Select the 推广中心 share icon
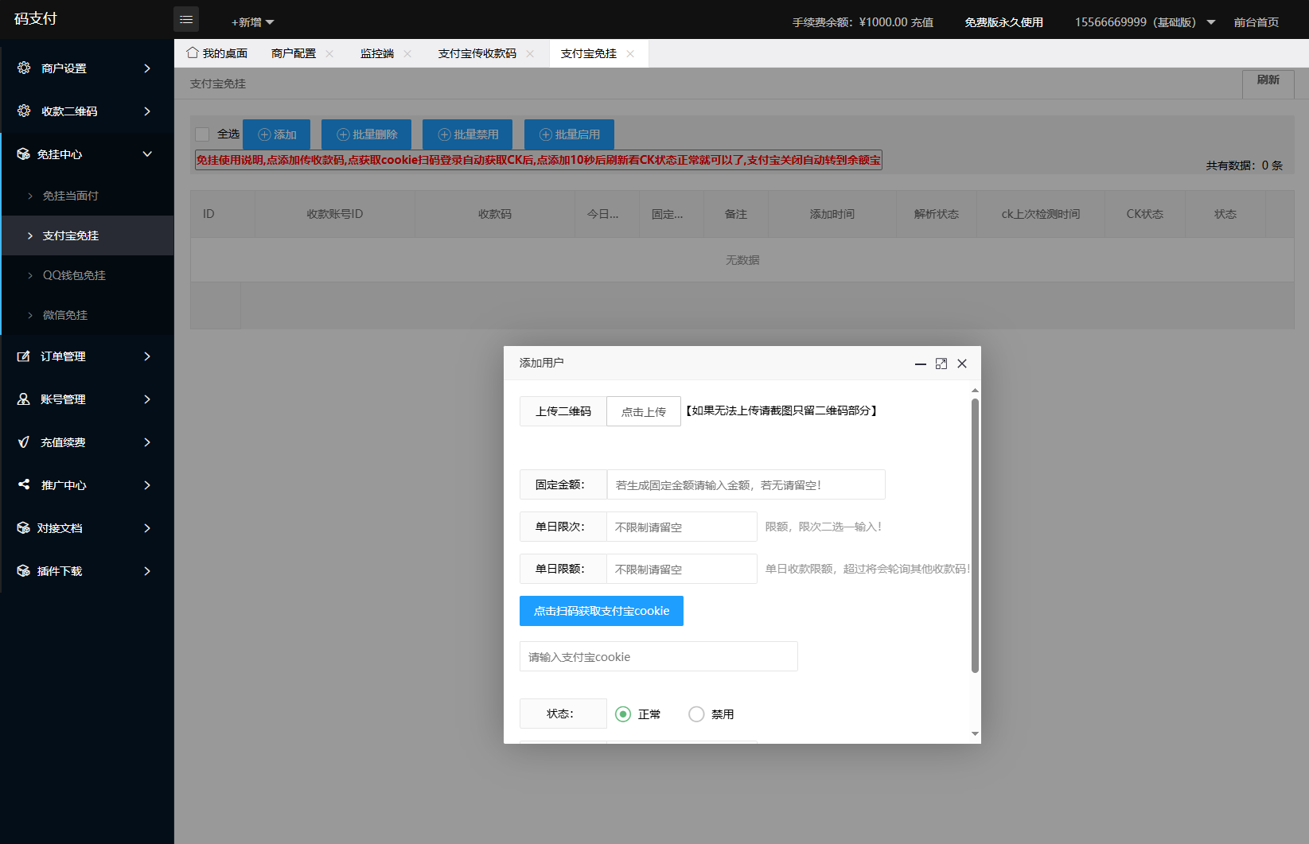The height and width of the screenshot is (844, 1309). point(24,485)
